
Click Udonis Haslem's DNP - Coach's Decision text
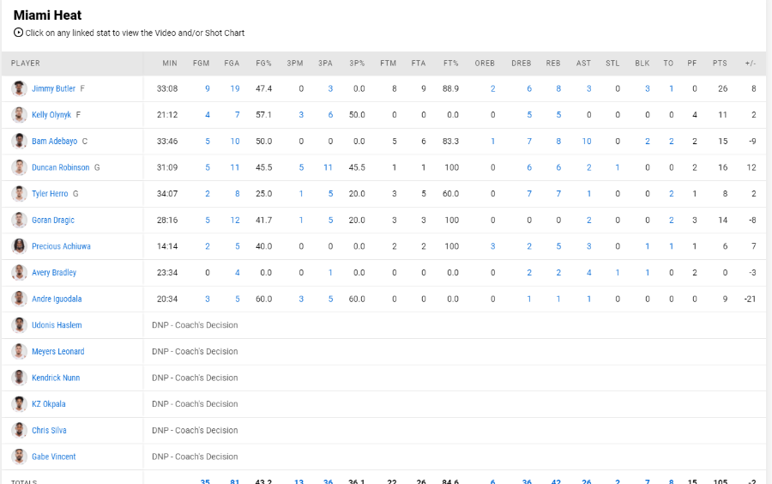(195, 325)
